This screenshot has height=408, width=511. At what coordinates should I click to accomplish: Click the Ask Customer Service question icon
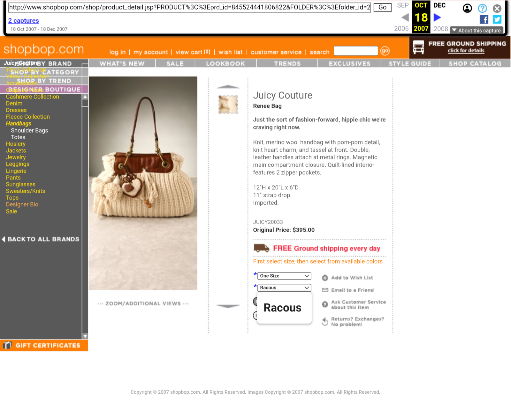[325, 304]
